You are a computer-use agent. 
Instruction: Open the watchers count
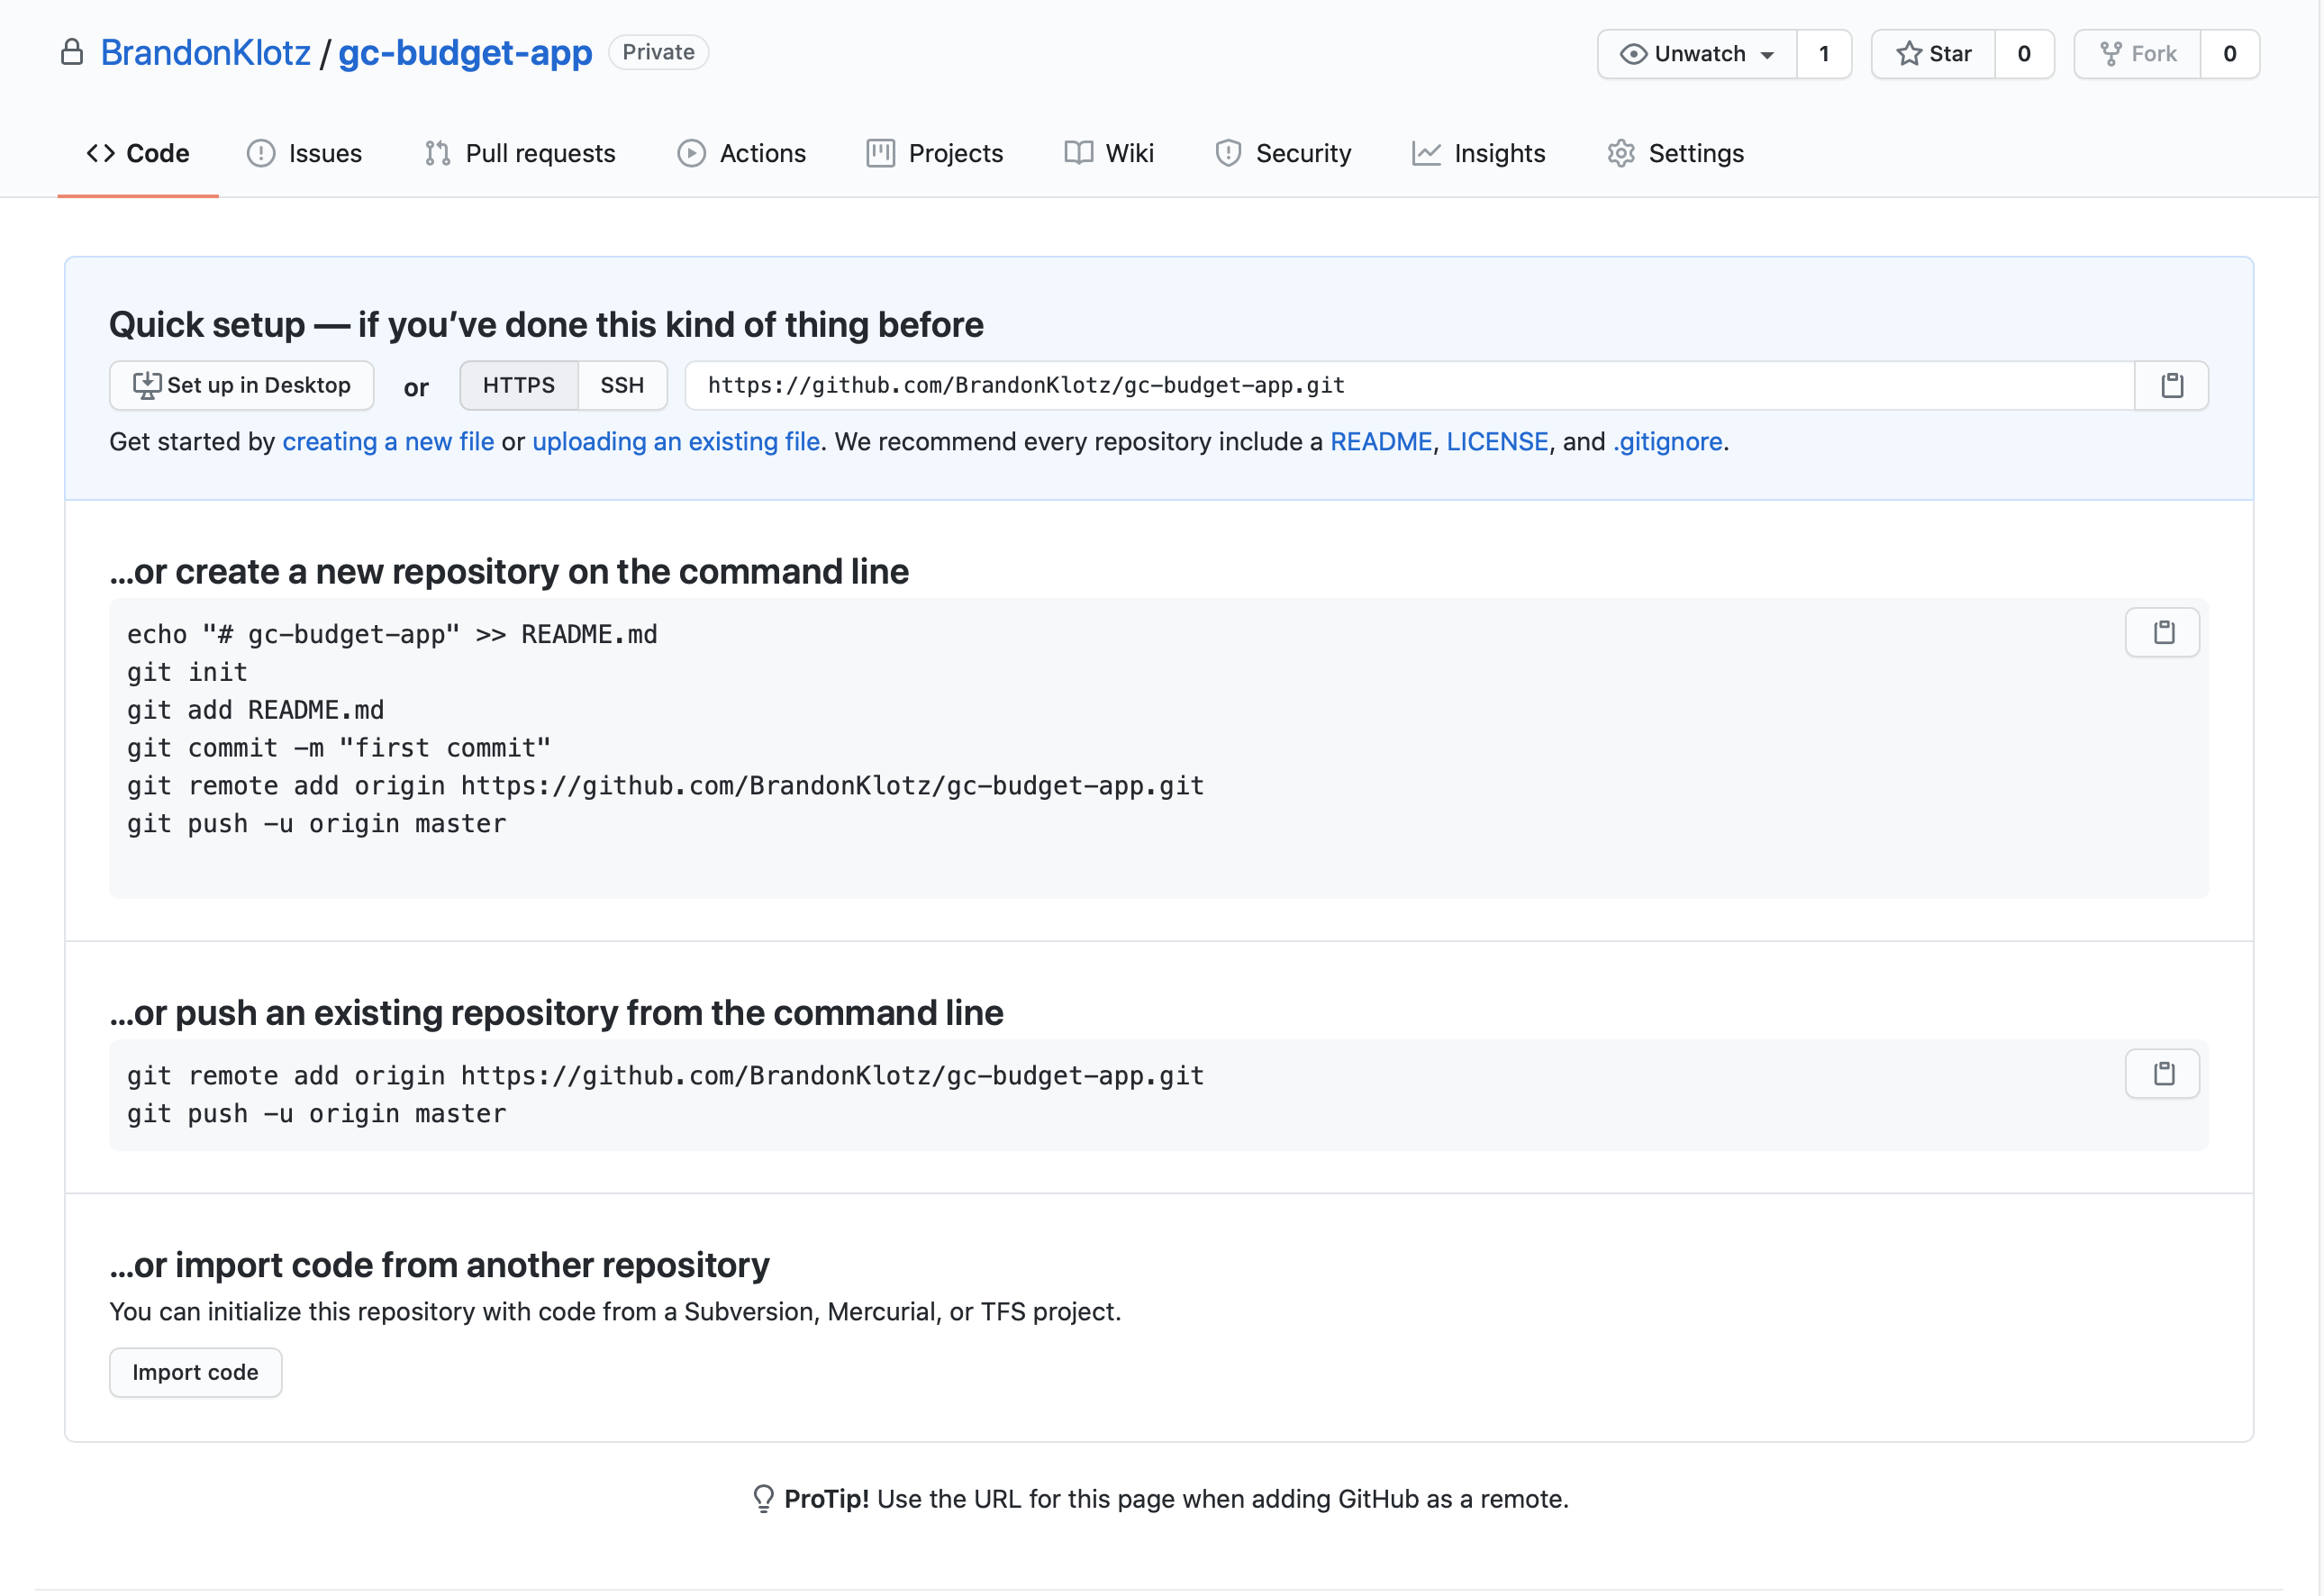[1823, 54]
